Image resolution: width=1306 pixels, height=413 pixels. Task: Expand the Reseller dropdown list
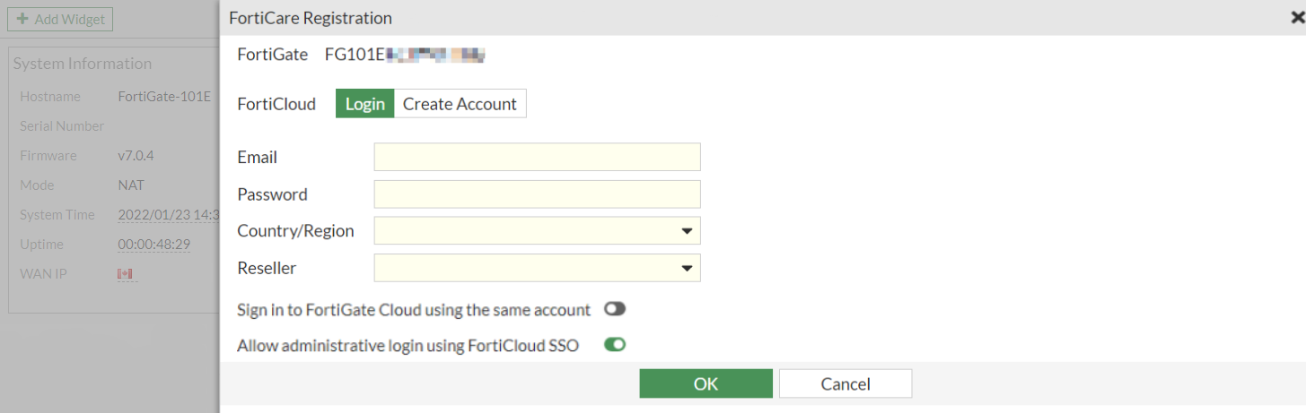pyautogui.click(x=537, y=268)
